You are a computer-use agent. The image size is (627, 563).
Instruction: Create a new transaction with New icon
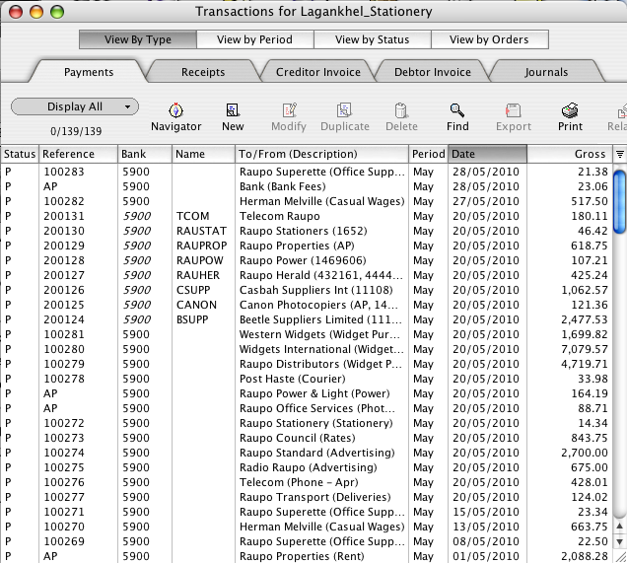point(233,110)
